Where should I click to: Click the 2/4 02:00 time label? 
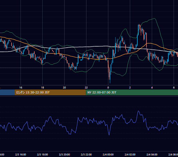click(x=130, y=154)
